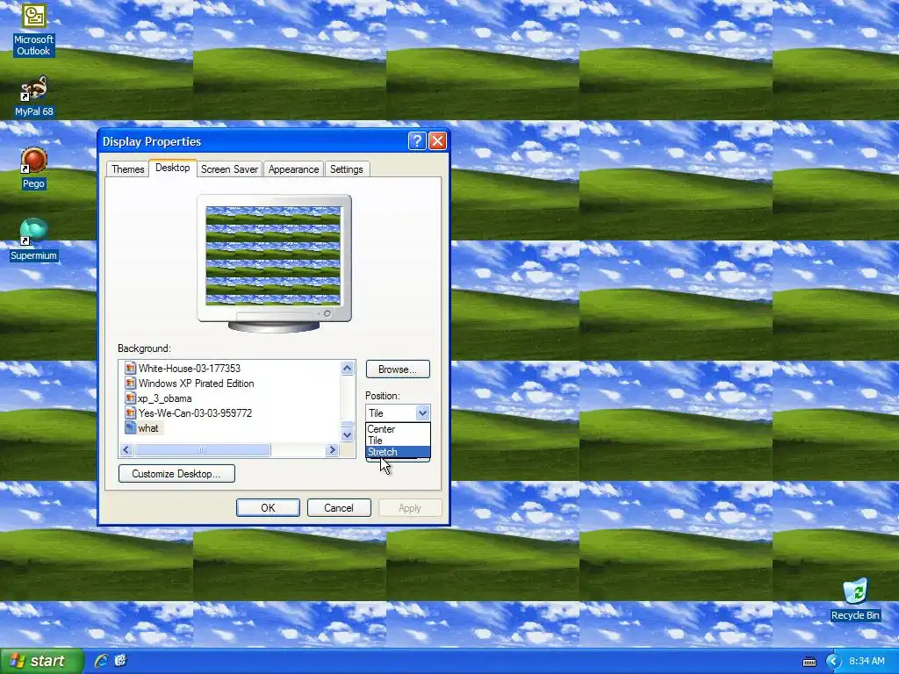The height and width of the screenshot is (674, 899).
Task: Click image icon beside White-House-03-177353
Action: pyautogui.click(x=130, y=368)
